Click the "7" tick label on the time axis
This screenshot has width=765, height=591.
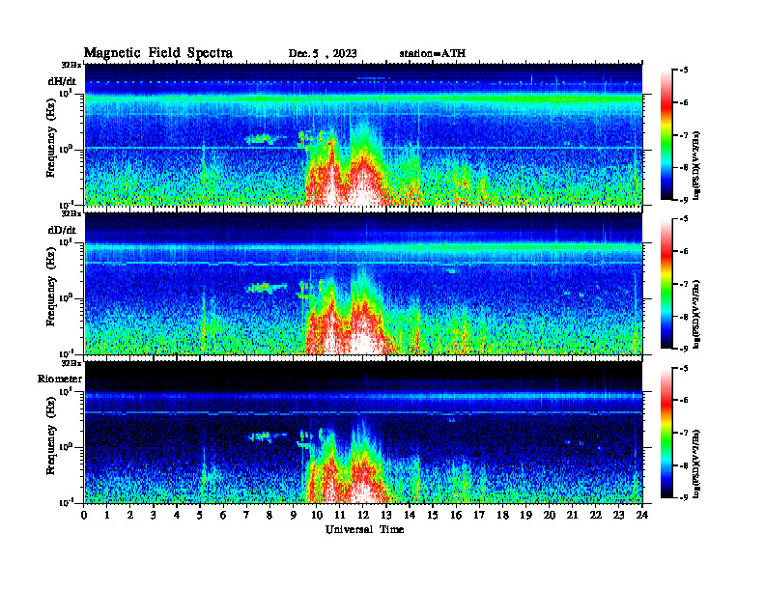[x=247, y=515]
